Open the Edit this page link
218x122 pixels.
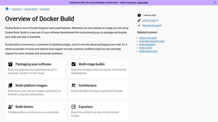(149, 20)
